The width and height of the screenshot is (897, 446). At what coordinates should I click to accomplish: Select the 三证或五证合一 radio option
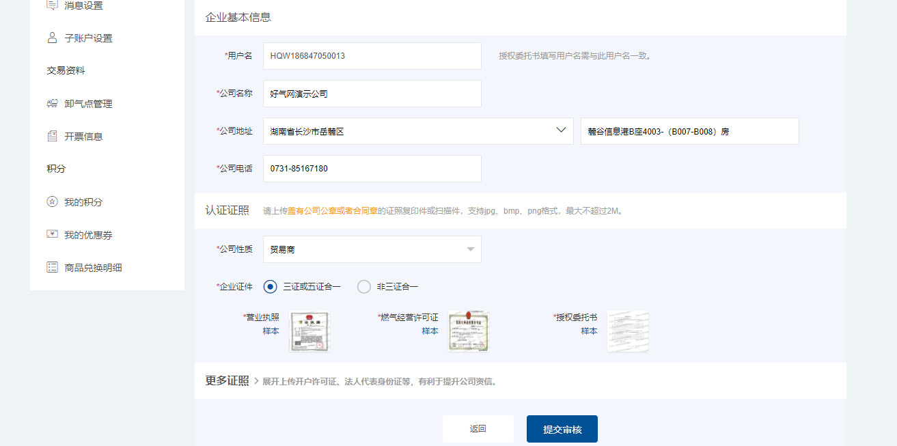(271, 287)
